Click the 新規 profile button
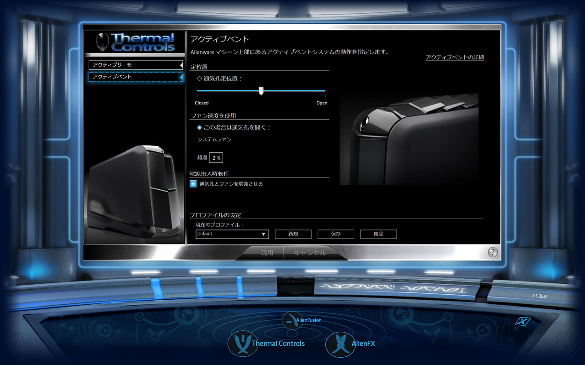Image resolution: width=585 pixels, height=365 pixels. tap(293, 234)
